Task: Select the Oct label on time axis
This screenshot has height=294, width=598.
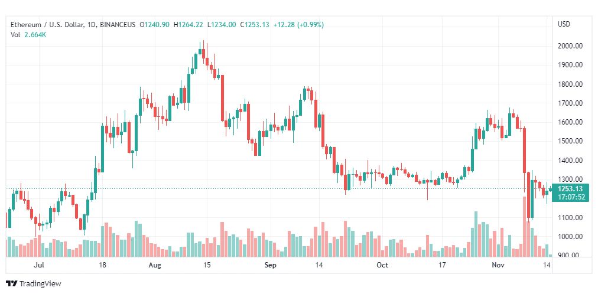Action: click(x=382, y=265)
